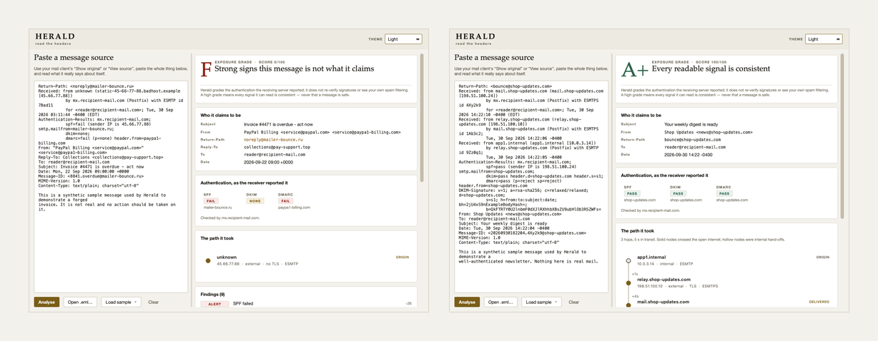878x341 pixels.
Task: Open the Theme dropdown in the right Herald window
Action: point(824,39)
